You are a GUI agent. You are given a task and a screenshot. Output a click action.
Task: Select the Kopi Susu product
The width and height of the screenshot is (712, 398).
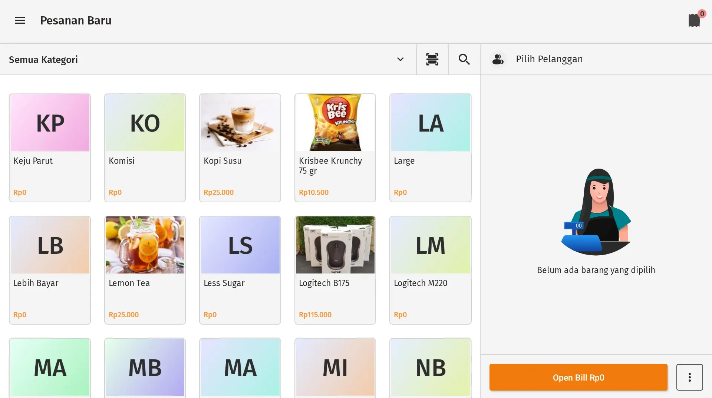tap(240, 147)
